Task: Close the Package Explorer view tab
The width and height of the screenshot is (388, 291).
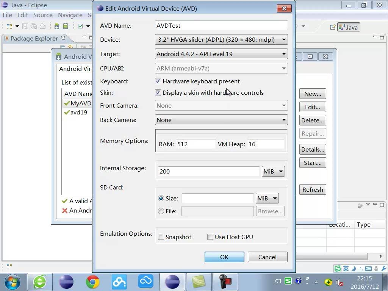Action: (x=63, y=38)
